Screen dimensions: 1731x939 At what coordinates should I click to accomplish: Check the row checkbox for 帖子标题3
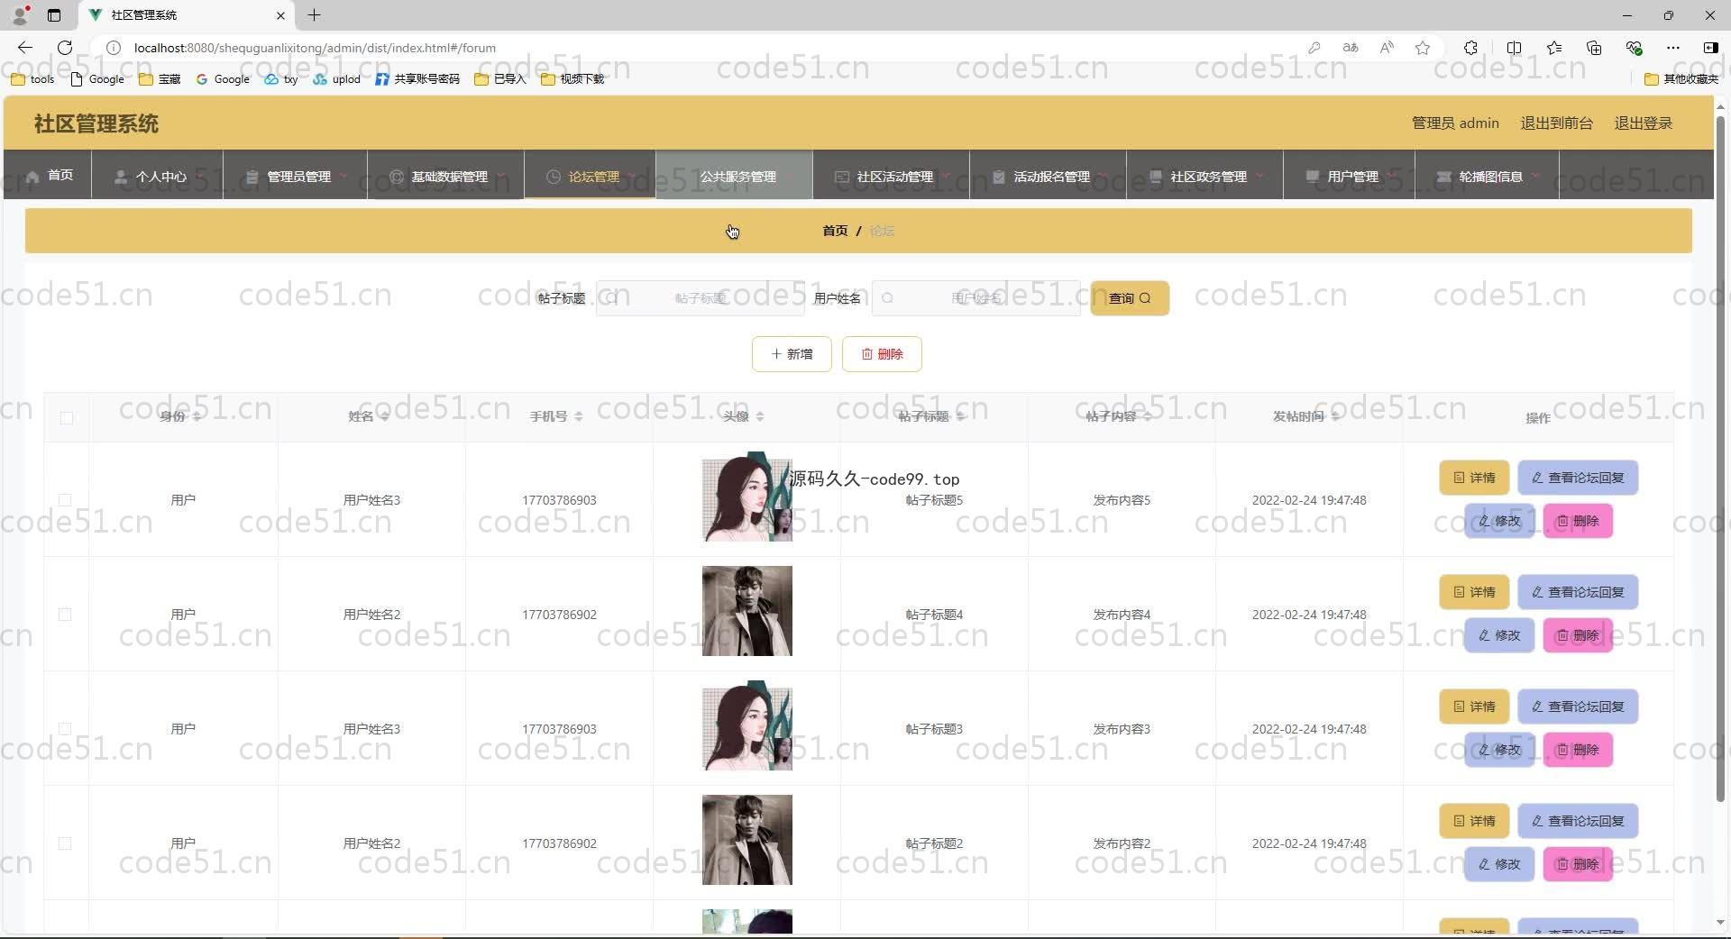point(65,728)
